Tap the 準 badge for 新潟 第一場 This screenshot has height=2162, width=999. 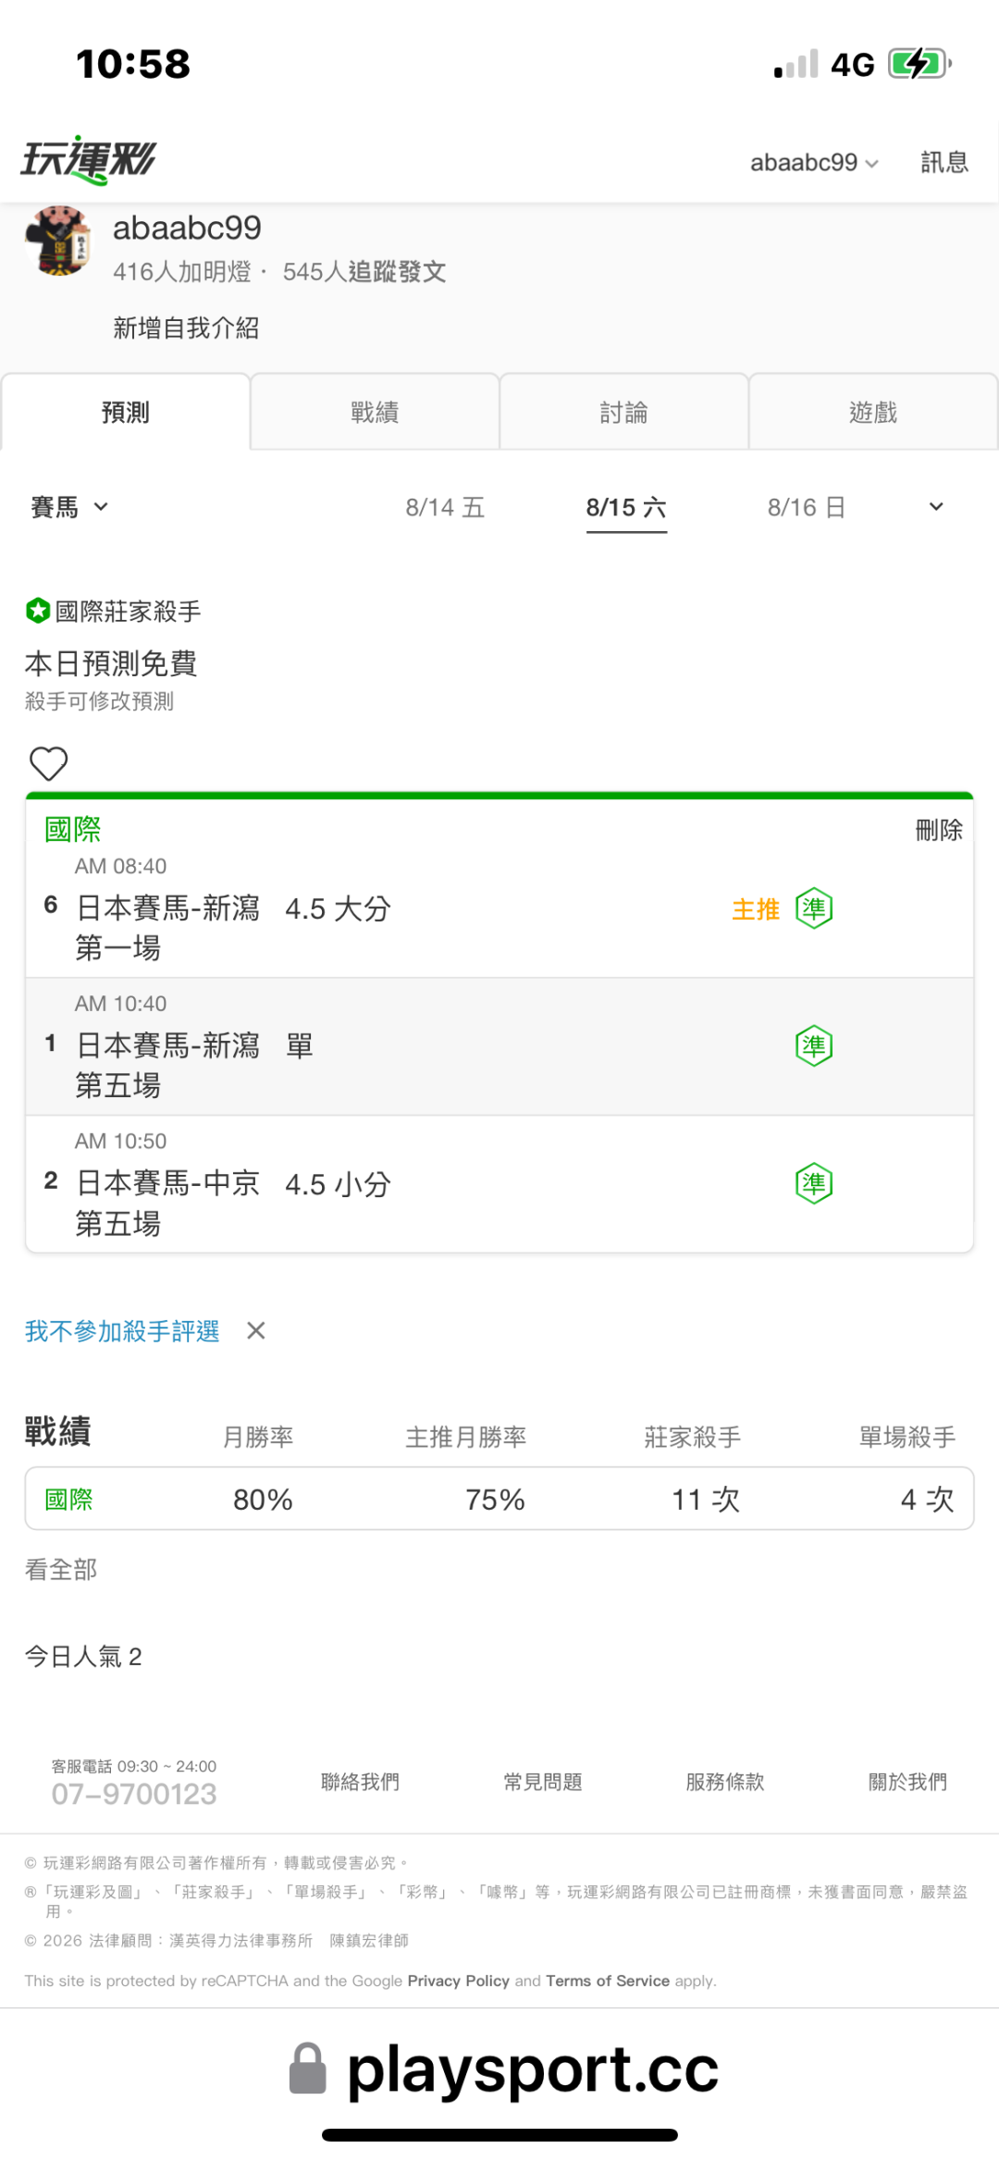coord(814,908)
